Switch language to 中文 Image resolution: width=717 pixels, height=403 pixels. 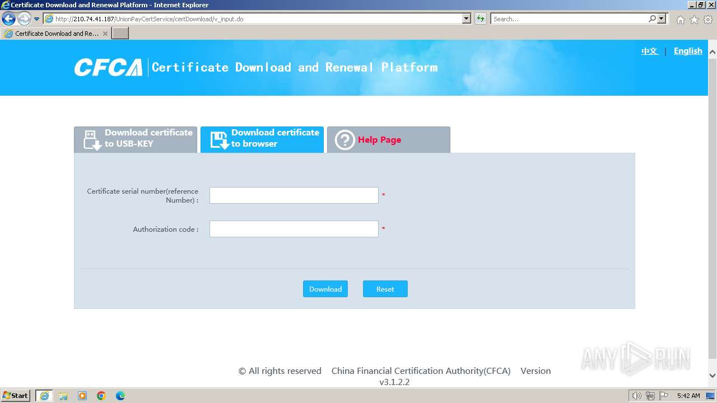[650, 51]
